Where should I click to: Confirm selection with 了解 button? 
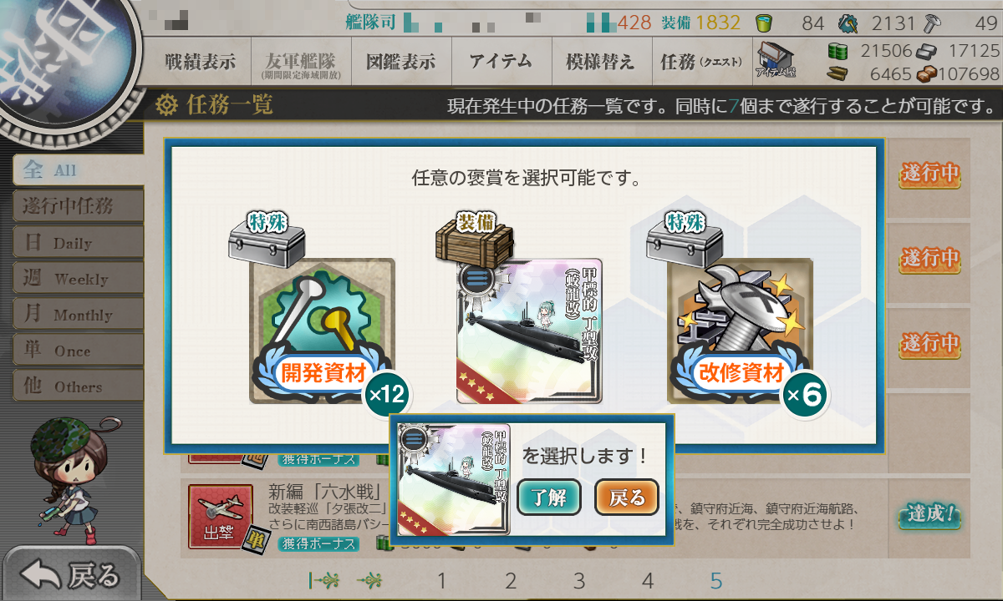549,498
